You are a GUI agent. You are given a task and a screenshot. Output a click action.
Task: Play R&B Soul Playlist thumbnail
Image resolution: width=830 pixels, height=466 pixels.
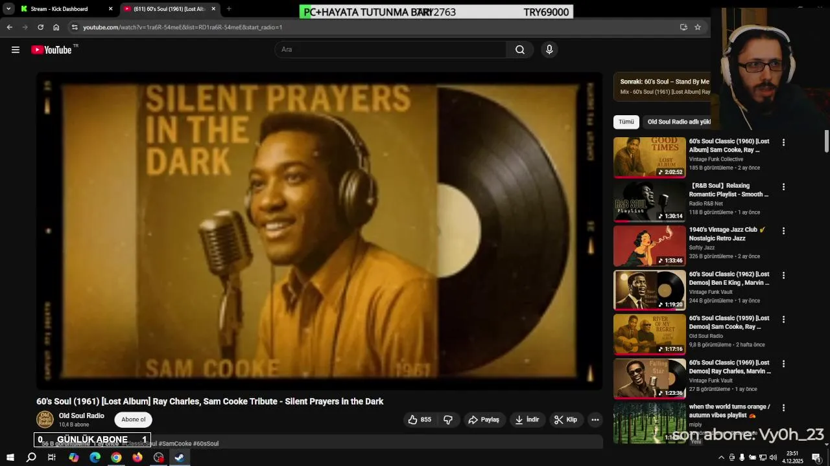tap(649, 201)
